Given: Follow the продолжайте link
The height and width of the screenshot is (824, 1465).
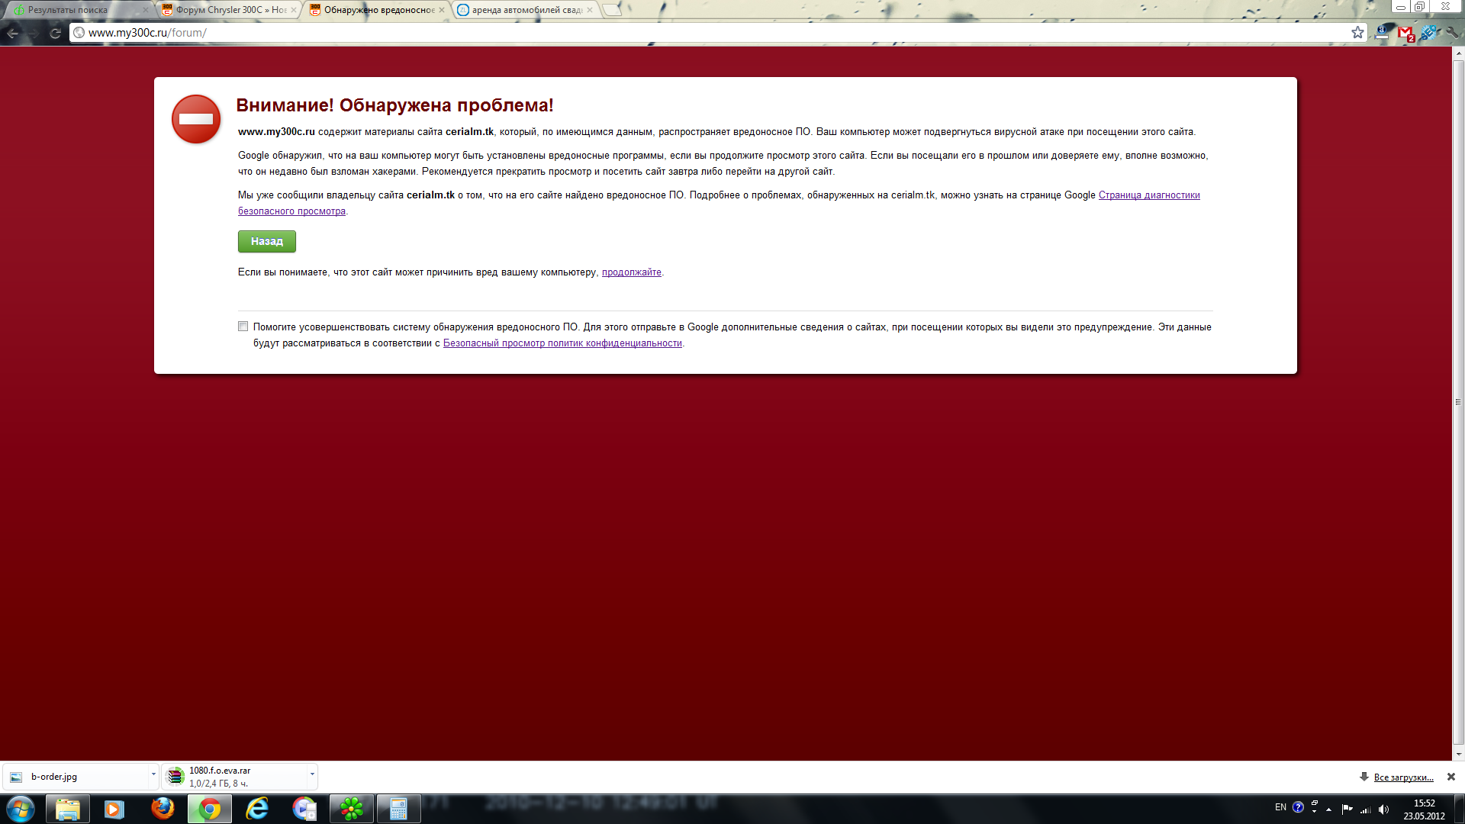Looking at the screenshot, I should pyautogui.click(x=632, y=272).
